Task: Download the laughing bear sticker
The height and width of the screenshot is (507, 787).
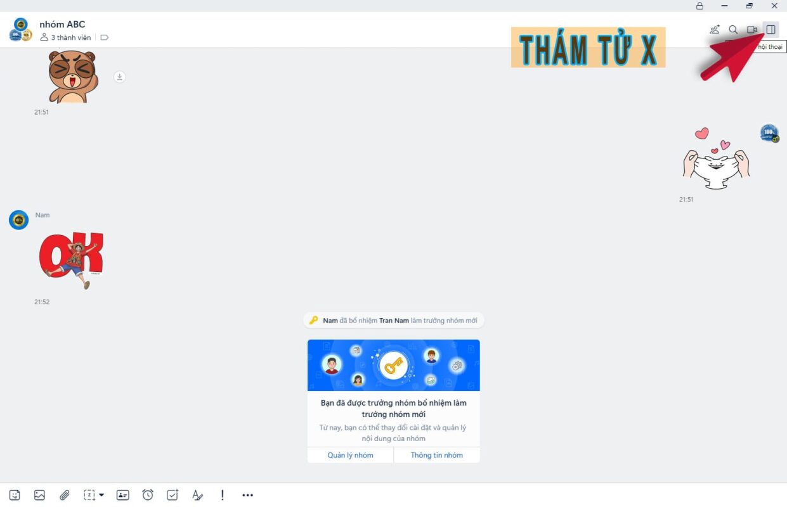Action: [119, 77]
